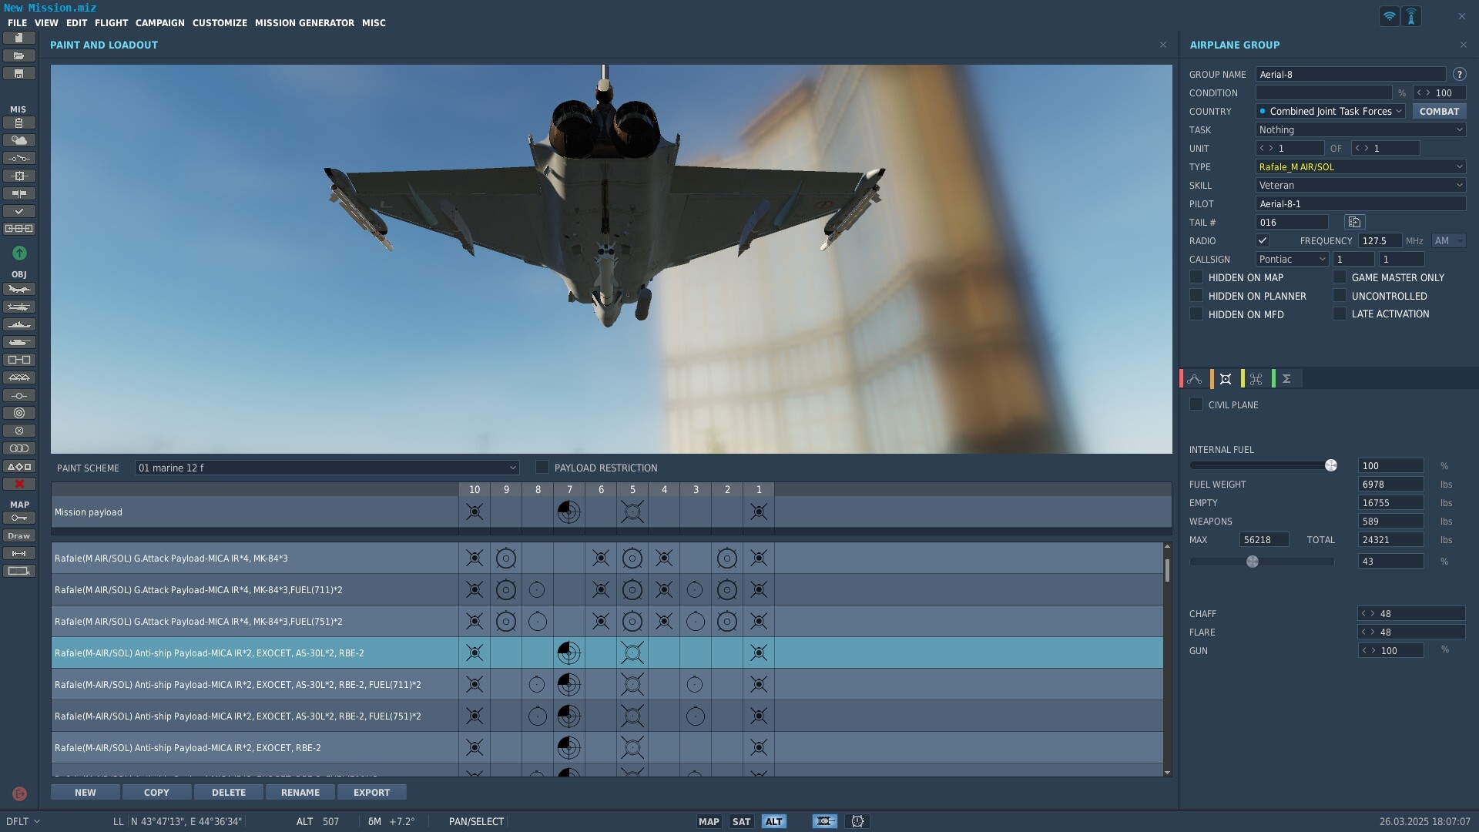1479x832 pixels.
Task: Open the summary sigma tab icon
Action: (1286, 379)
